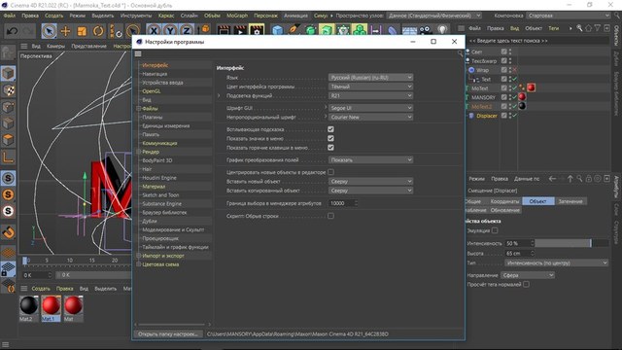Select the Live Selection tool
Screen dimensions: 622x350
[x=49, y=30]
